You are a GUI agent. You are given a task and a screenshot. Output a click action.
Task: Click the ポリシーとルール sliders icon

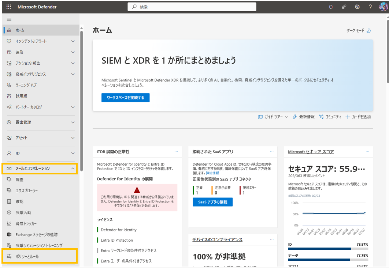[9, 256]
